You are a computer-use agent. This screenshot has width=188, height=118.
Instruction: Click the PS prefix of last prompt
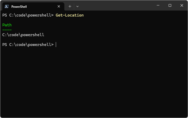5,45
